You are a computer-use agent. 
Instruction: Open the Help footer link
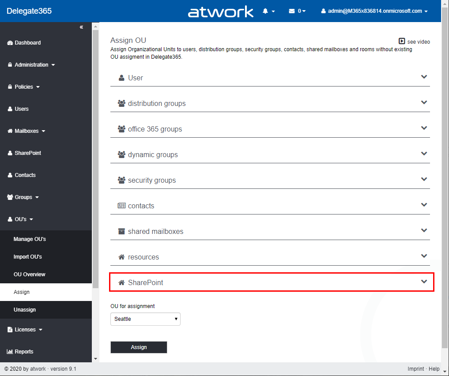tap(434, 369)
